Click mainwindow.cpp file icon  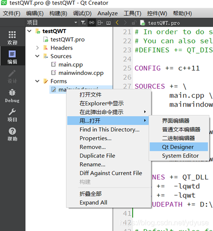[54, 73]
